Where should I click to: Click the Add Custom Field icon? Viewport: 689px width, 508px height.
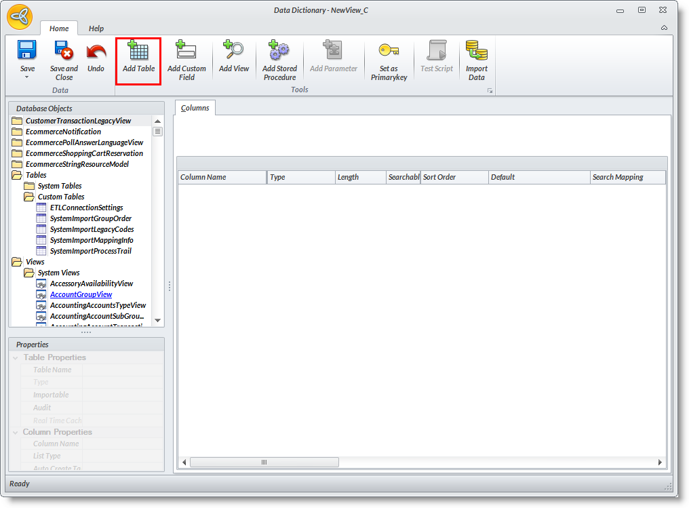(x=186, y=52)
